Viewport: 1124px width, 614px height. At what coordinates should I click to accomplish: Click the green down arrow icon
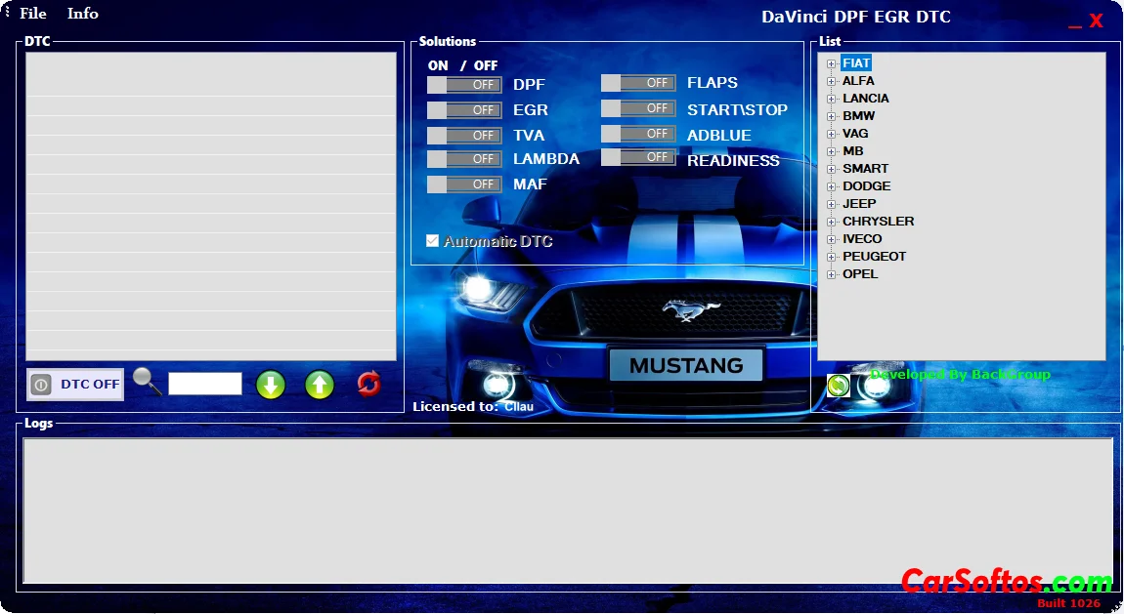pos(271,385)
